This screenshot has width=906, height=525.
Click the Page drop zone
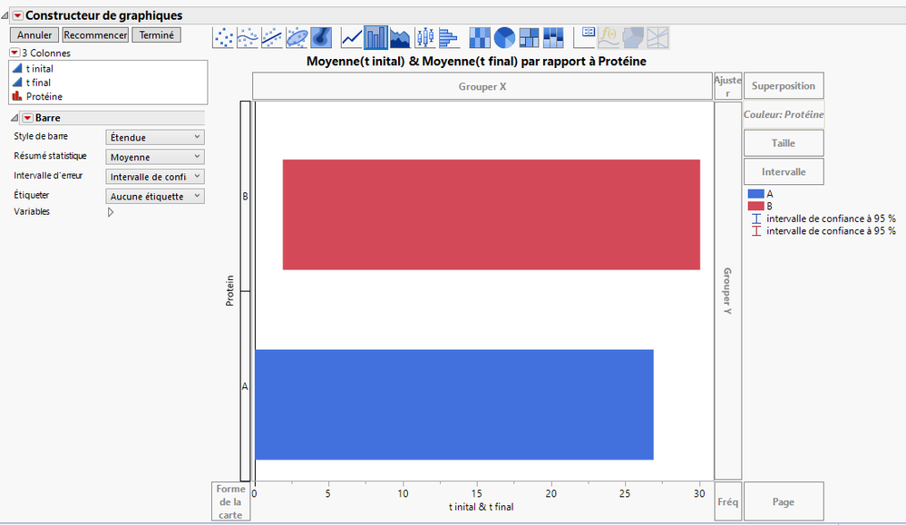[784, 501]
